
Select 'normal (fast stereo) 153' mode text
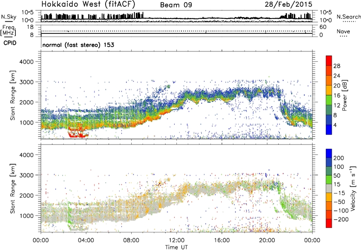78,45
